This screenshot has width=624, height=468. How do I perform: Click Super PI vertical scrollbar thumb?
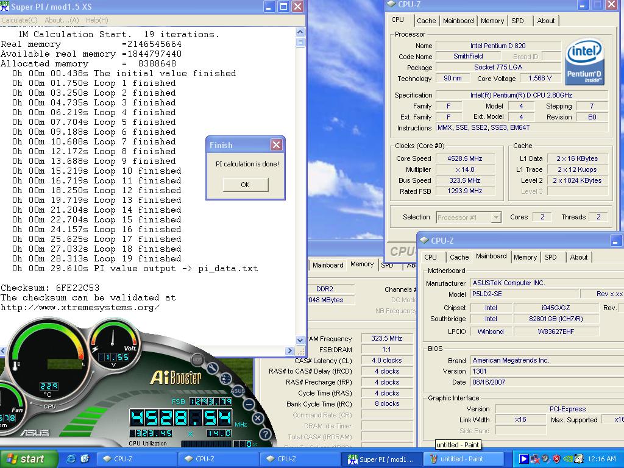tap(300, 42)
